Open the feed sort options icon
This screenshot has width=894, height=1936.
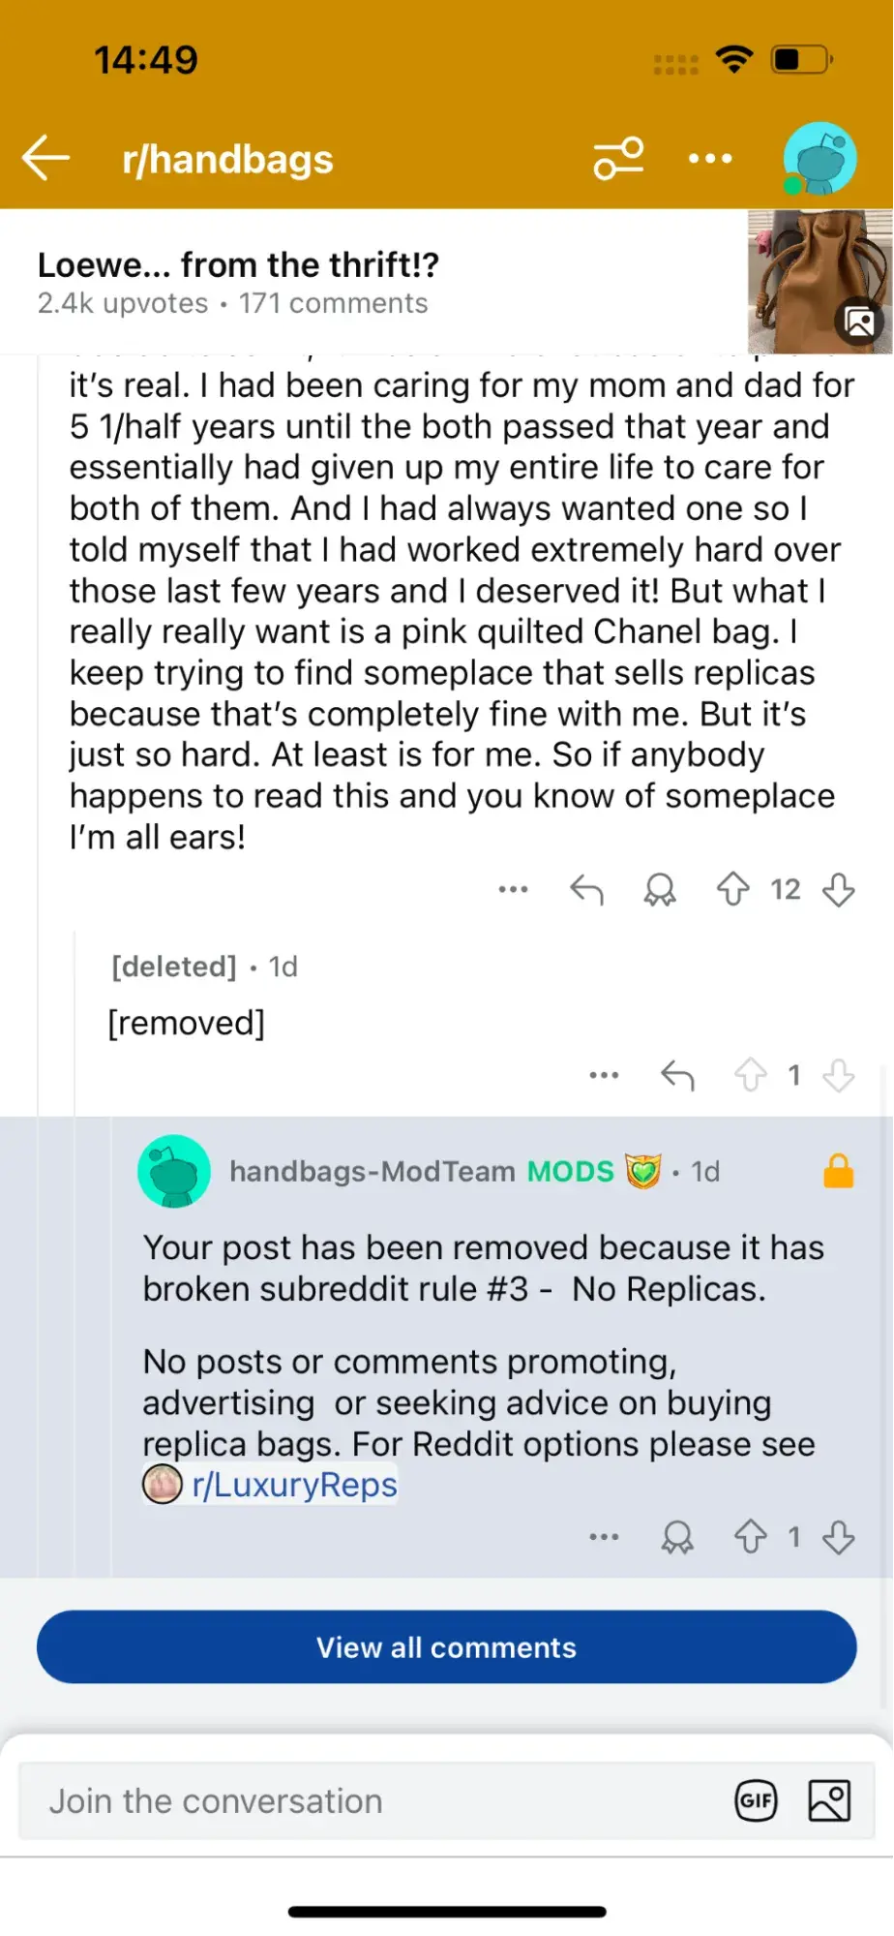click(618, 159)
